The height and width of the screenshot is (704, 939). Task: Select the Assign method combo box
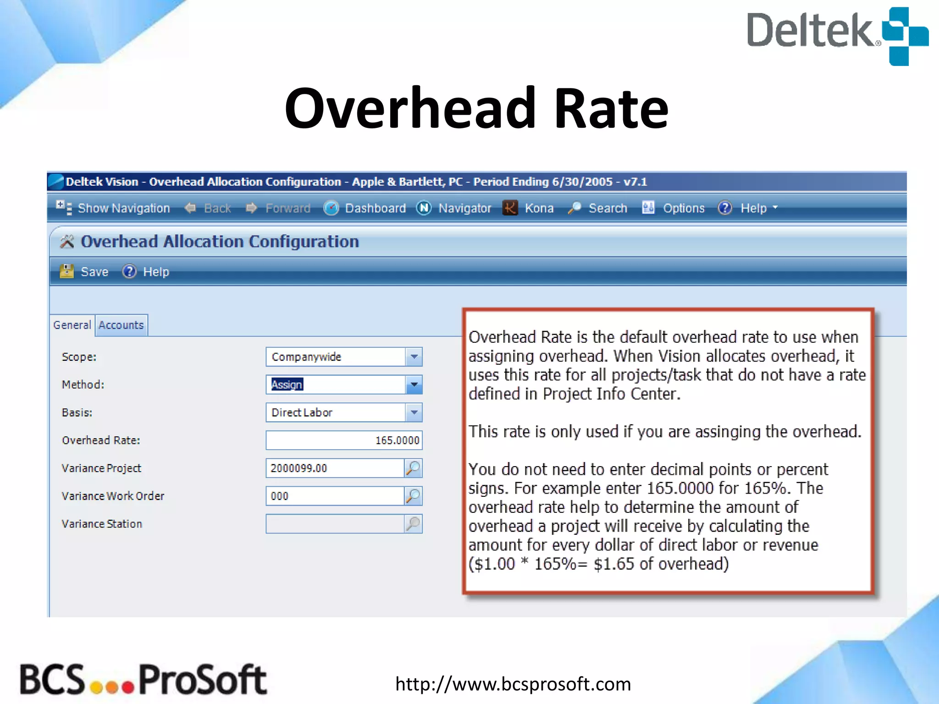(344, 385)
